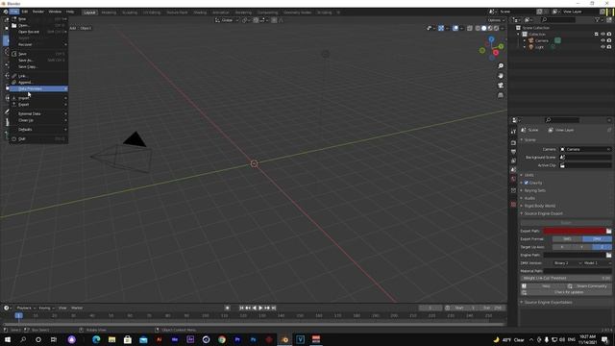
Task: Click the red X axis on navigation gizmo
Action: [496, 53]
